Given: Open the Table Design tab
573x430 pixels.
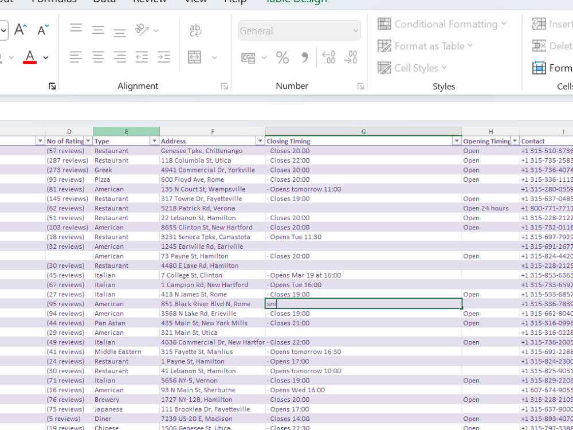Looking at the screenshot, I should pyautogui.click(x=296, y=2).
